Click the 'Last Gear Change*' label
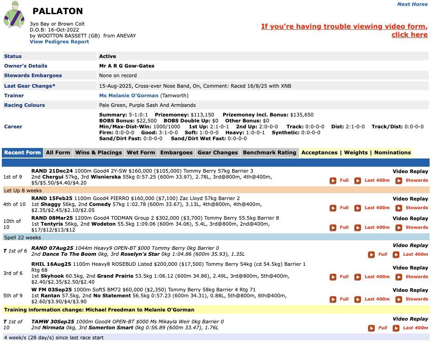Image resolution: width=436 pixels, height=343 pixels. click(29, 86)
